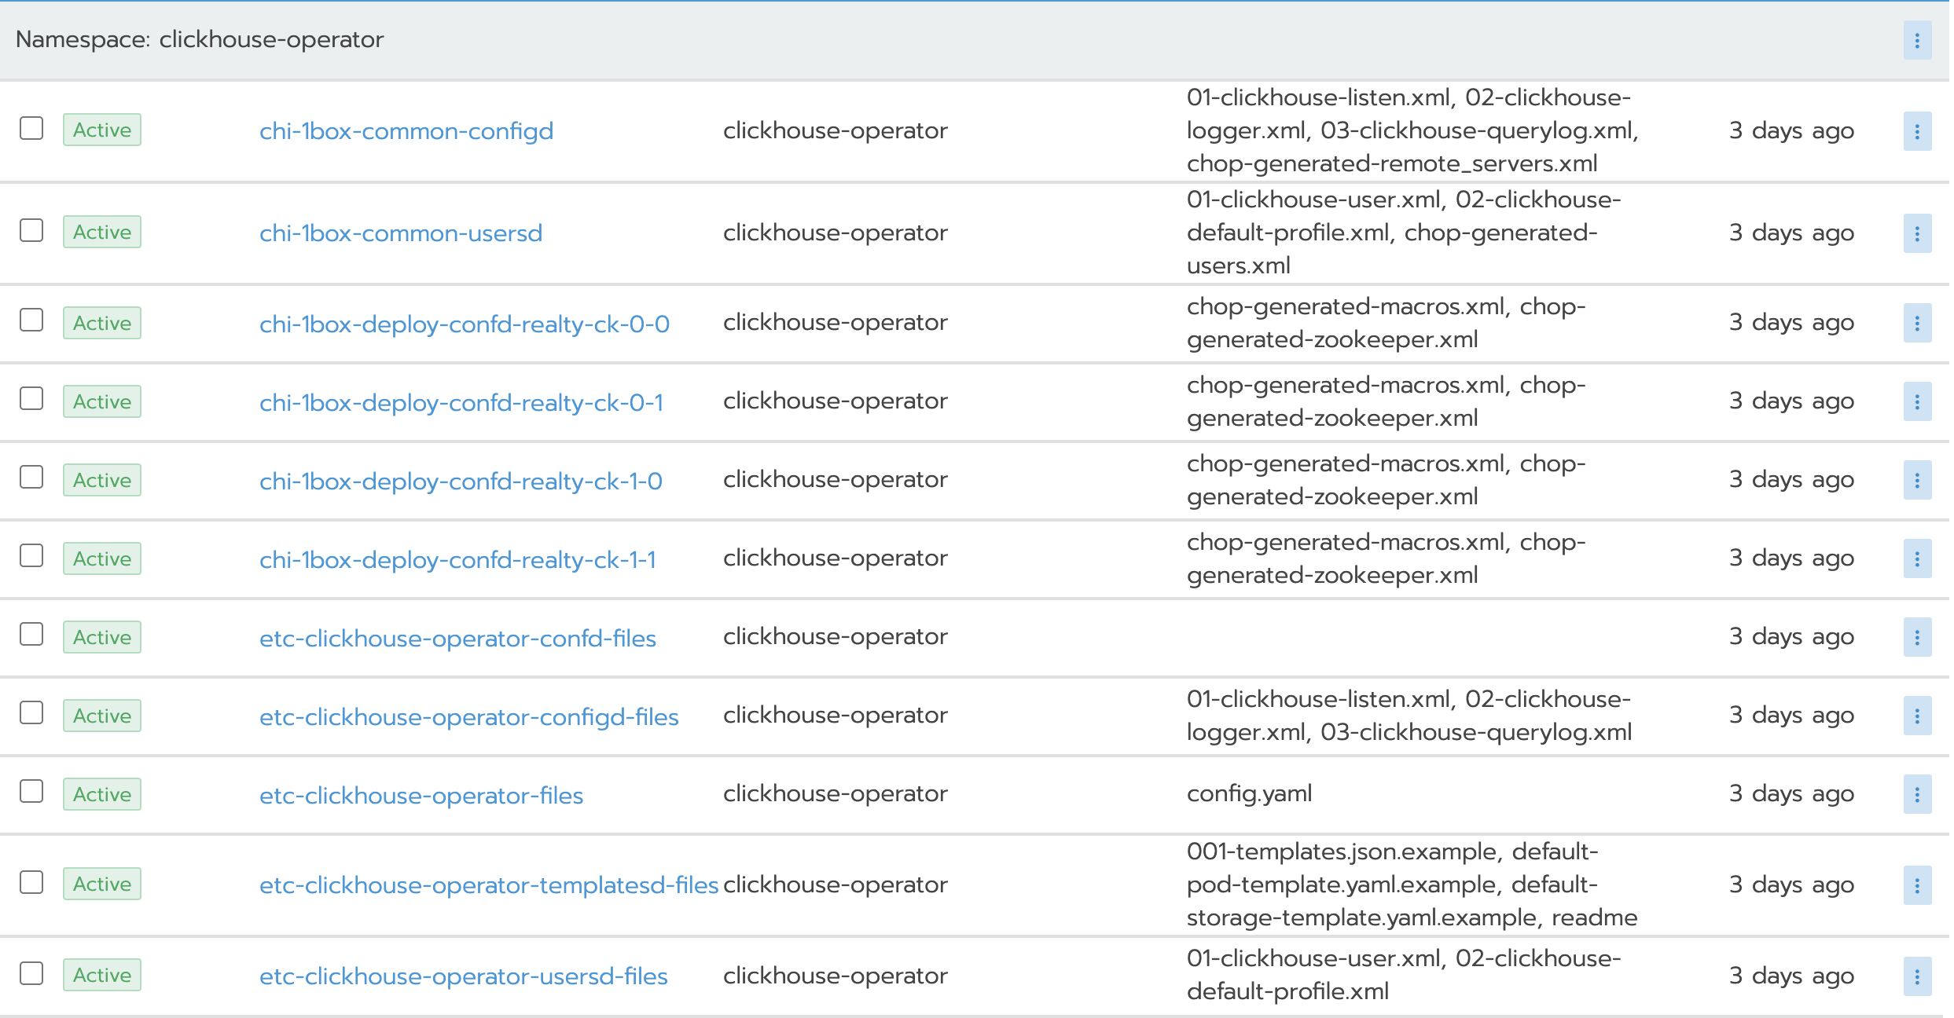Open kebab menu for etc-clickhouse-operator-confd-files row
Viewport: 1954px width, 1018px height.
[x=1916, y=637]
